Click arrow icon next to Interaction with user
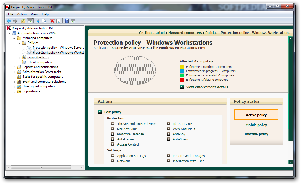 click(168, 161)
